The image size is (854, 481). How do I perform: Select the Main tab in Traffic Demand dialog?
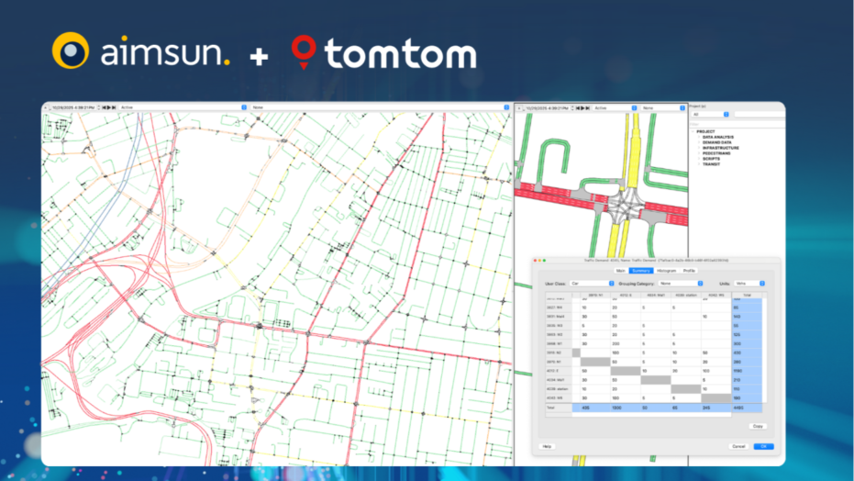click(x=621, y=271)
